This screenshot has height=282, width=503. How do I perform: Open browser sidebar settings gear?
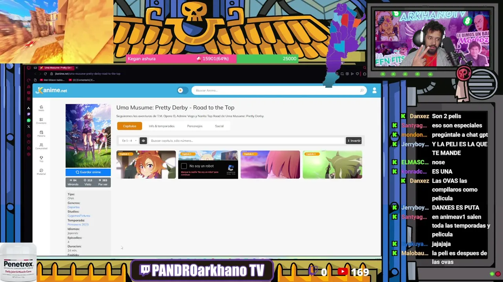(29, 154)
